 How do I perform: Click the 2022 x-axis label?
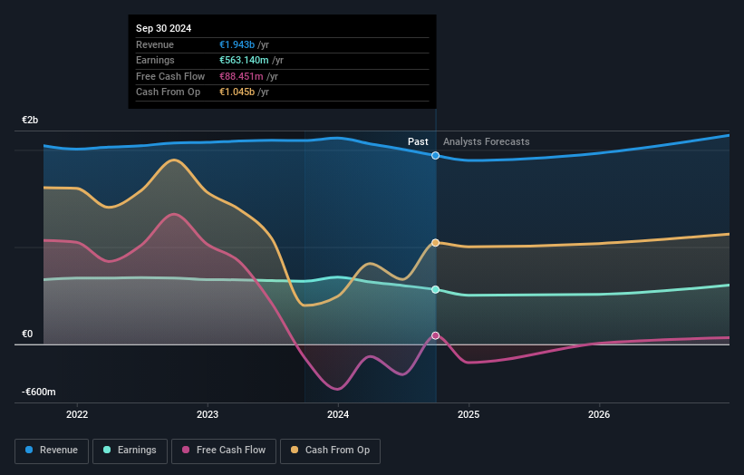click(77, 414)
